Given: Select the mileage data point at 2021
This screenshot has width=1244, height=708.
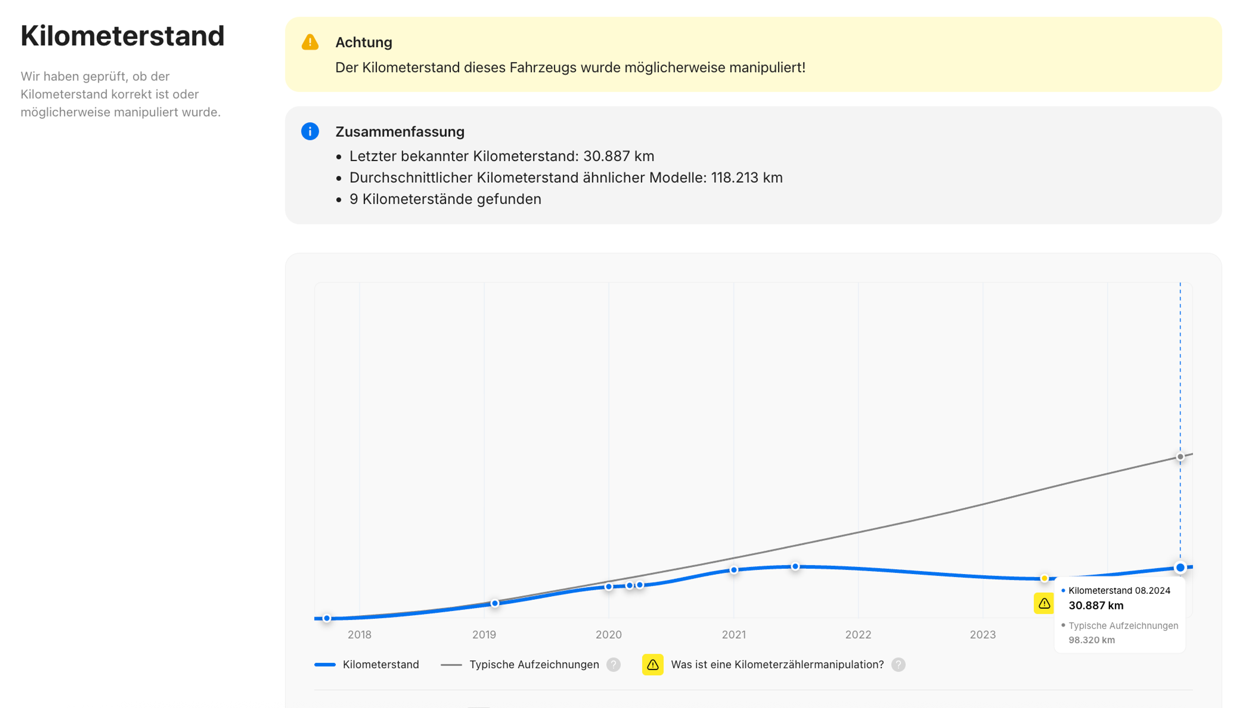Looking at the screenshot, I should 734,570.
